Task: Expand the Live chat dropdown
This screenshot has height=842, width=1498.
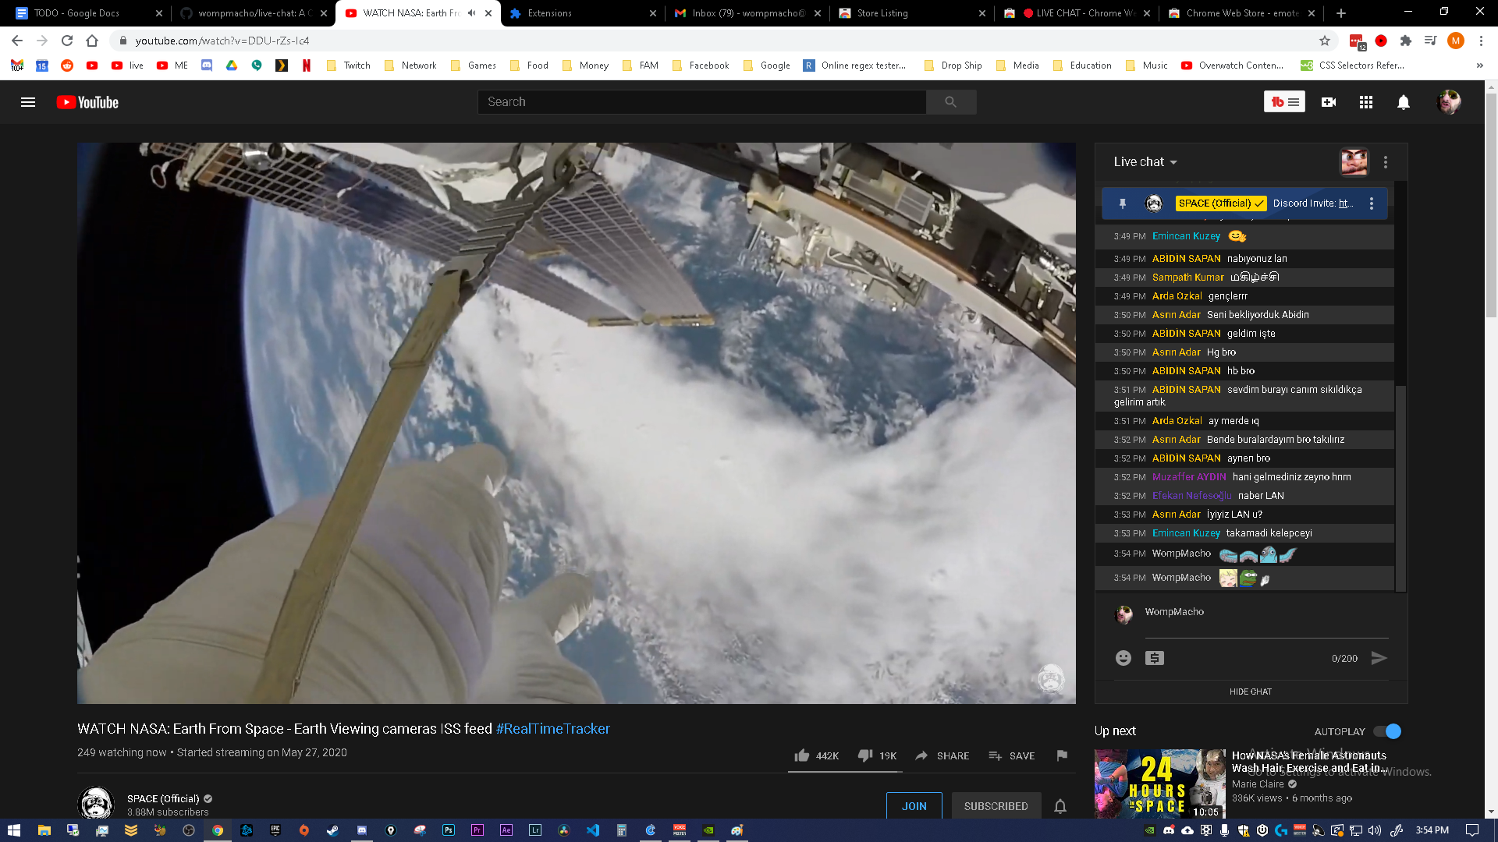Action: point(1145,162)
